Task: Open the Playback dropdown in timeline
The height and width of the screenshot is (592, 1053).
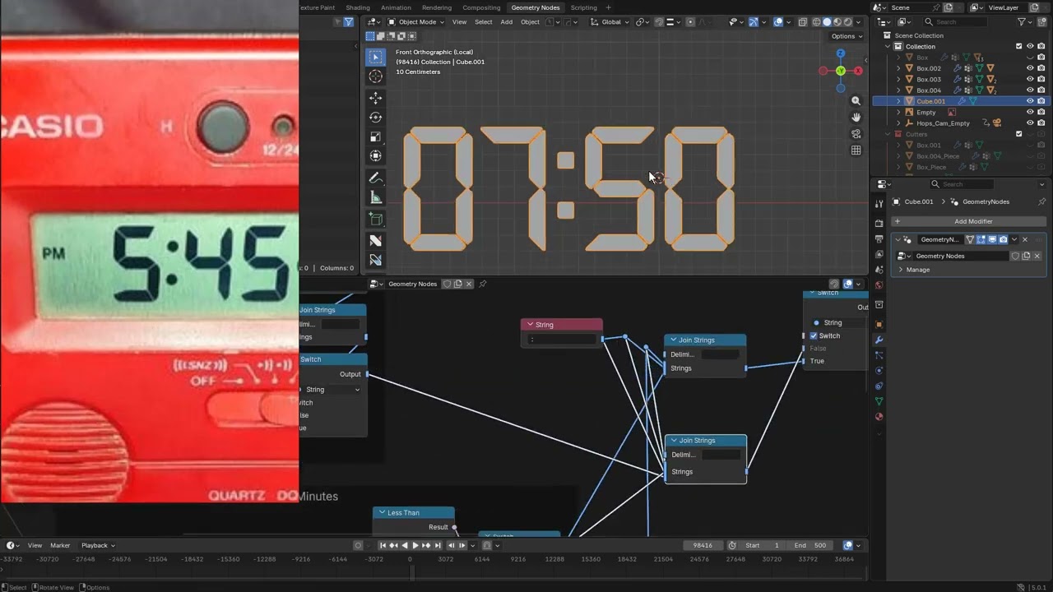Action: pyautogui.click(x=98, y=545)
